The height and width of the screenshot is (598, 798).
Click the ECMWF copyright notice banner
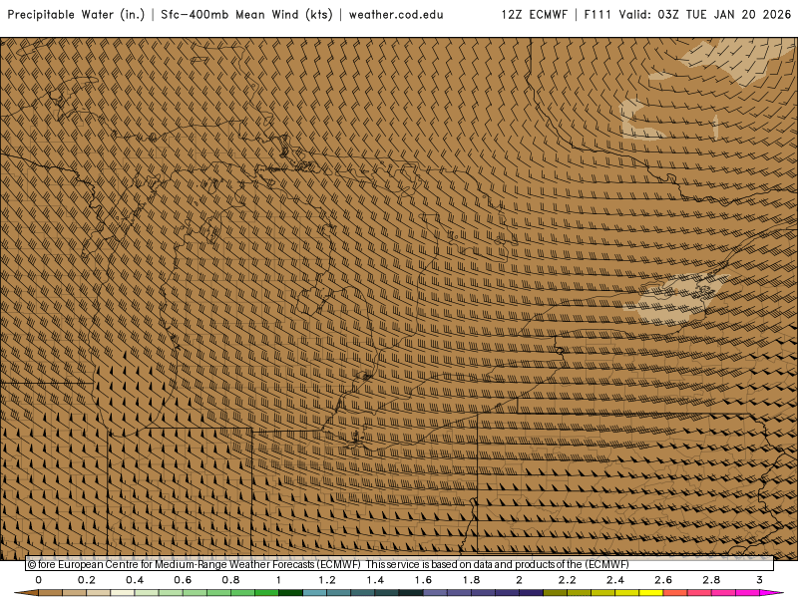pyautogui.click(x=400, y=564)
